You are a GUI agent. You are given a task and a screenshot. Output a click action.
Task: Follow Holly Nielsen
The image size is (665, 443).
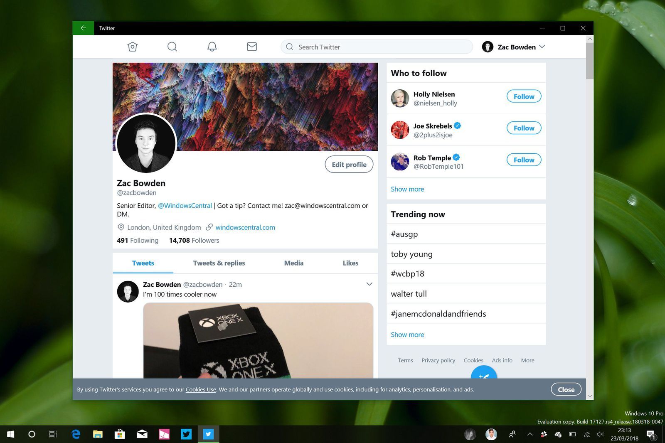pos(524,96)
